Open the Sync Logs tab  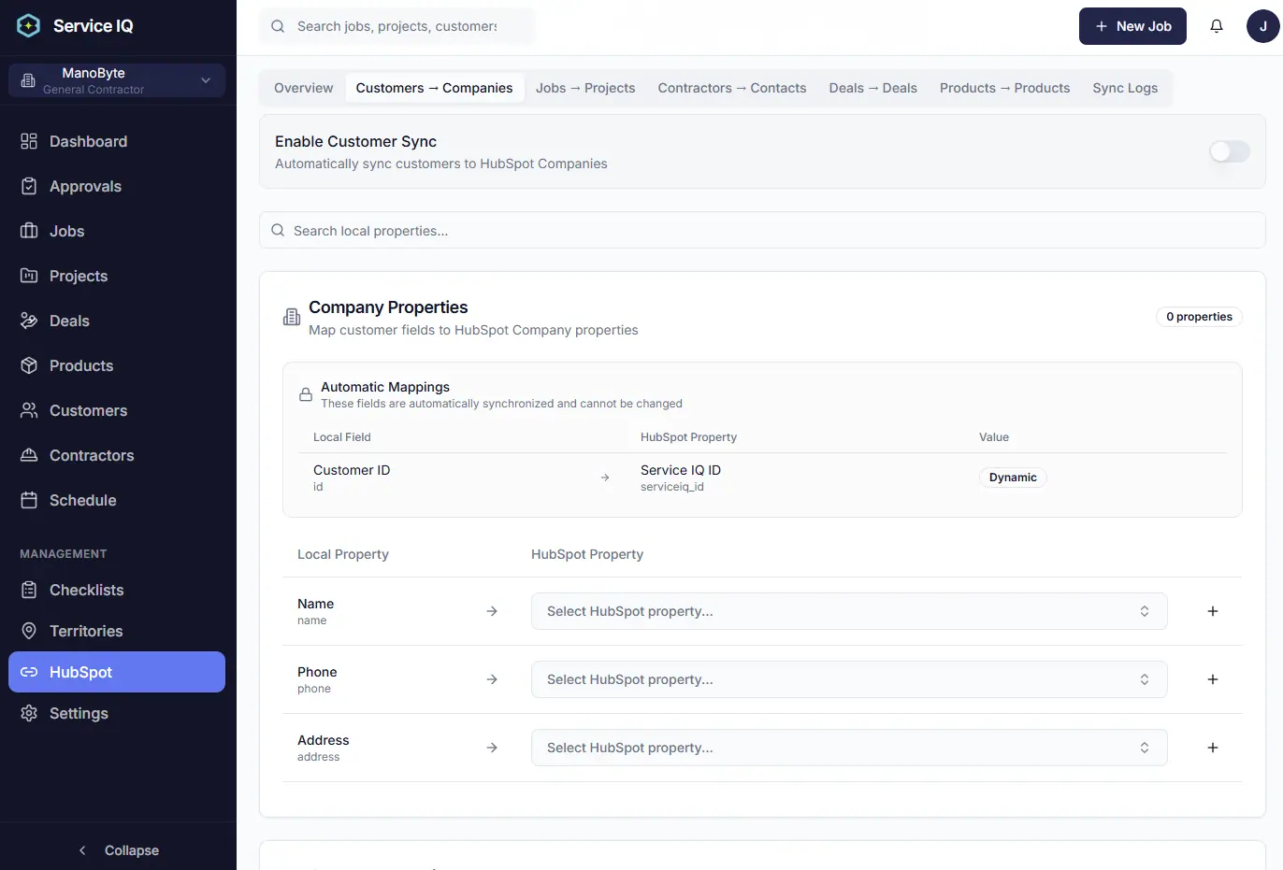(1125, 88)
